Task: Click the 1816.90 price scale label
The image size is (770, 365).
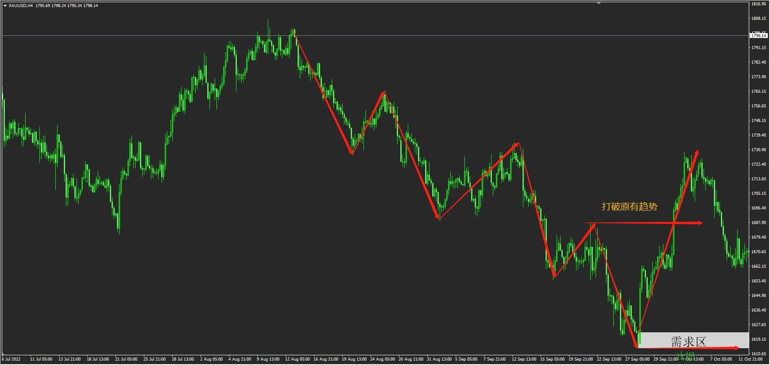Action: point(759,4)
